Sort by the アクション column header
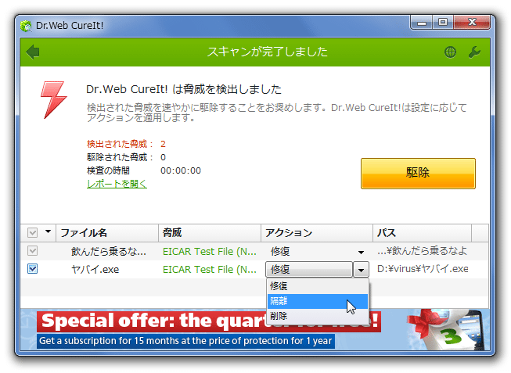 (317, 233)
